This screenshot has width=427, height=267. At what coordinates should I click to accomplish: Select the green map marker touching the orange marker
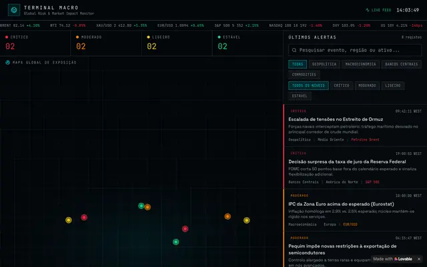pos(141,206)
